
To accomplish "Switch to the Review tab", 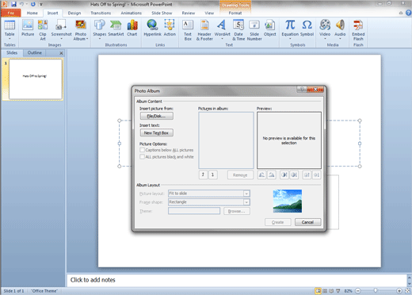I will (x=189, y=13).
